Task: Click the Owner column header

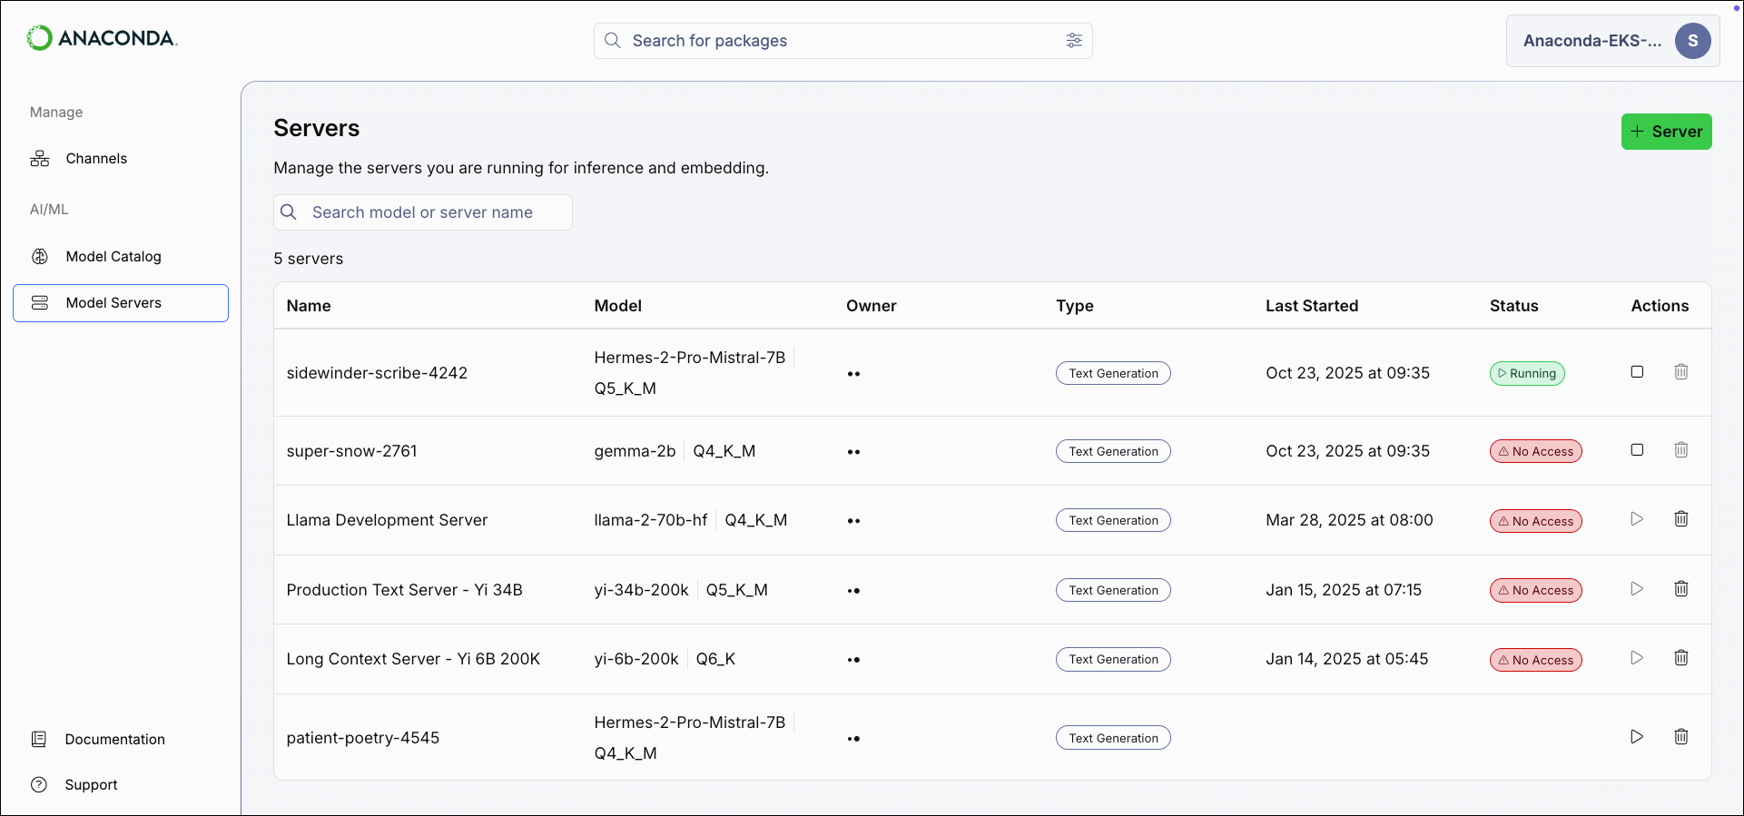Action: pos(872,306)
